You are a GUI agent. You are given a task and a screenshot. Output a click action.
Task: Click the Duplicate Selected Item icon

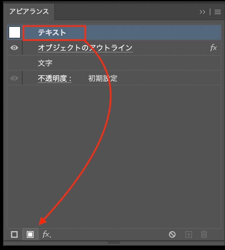click(x=189, y=234)
